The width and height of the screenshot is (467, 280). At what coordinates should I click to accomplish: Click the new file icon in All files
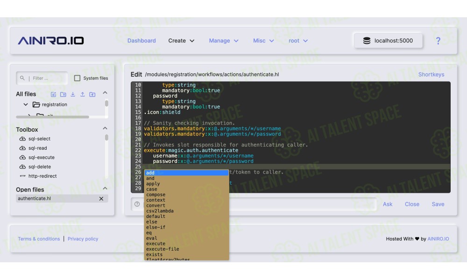(53, 94)
